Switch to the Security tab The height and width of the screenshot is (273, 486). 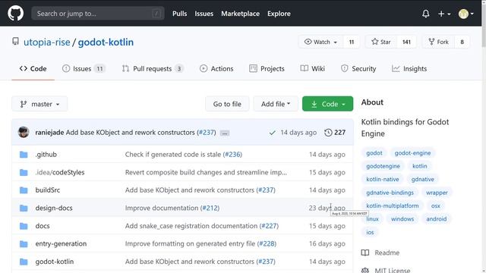click(358, 69)
